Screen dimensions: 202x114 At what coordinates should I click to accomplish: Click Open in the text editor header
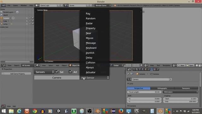click(190, 66)
